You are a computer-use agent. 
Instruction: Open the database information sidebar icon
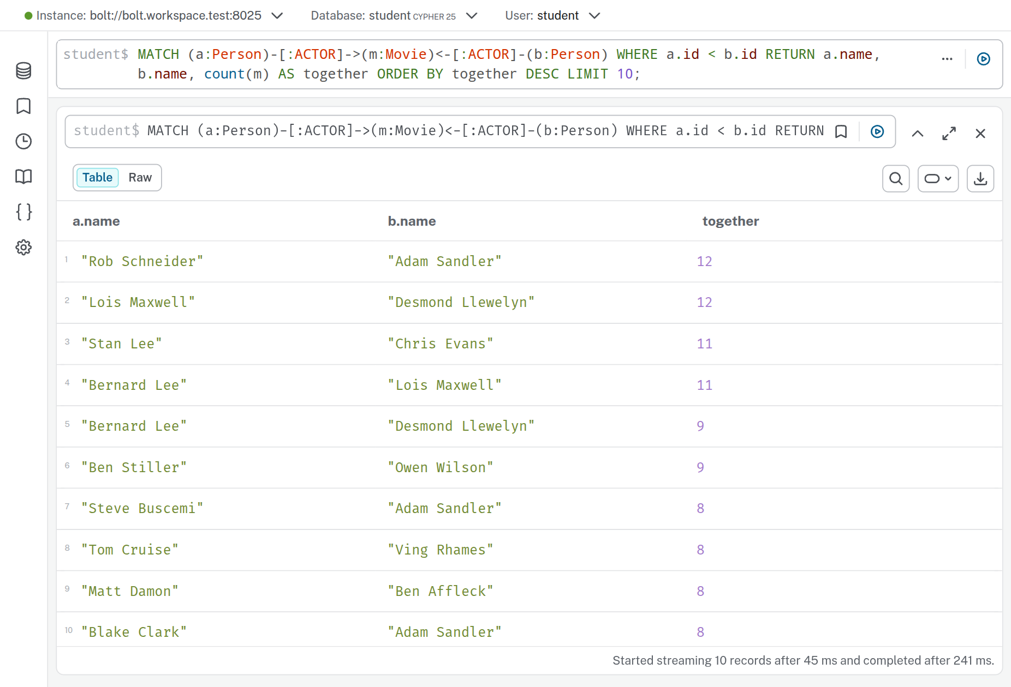coord(23,71)
